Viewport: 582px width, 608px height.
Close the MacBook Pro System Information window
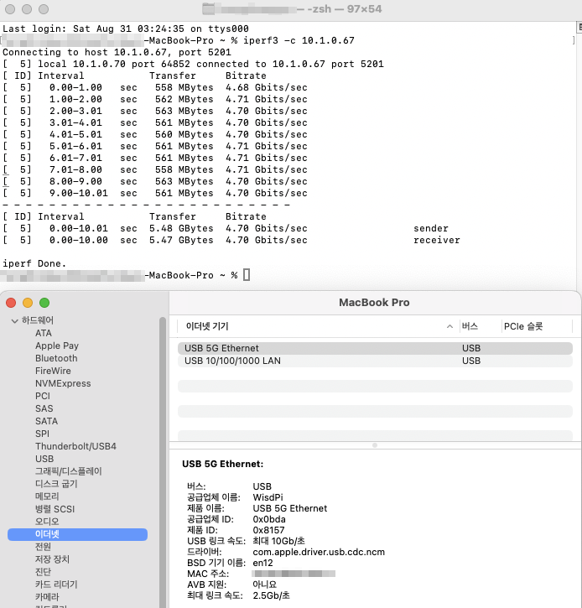11,303
